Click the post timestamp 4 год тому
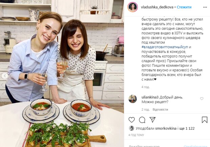The width and height of the screenshot is (210, 147). coord(136,135)
